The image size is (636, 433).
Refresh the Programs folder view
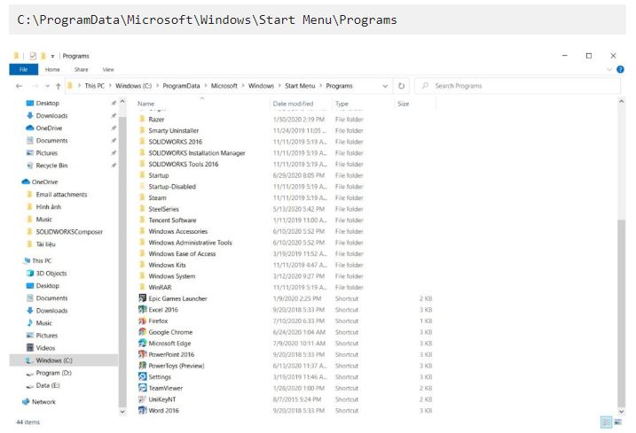(401, 86)
